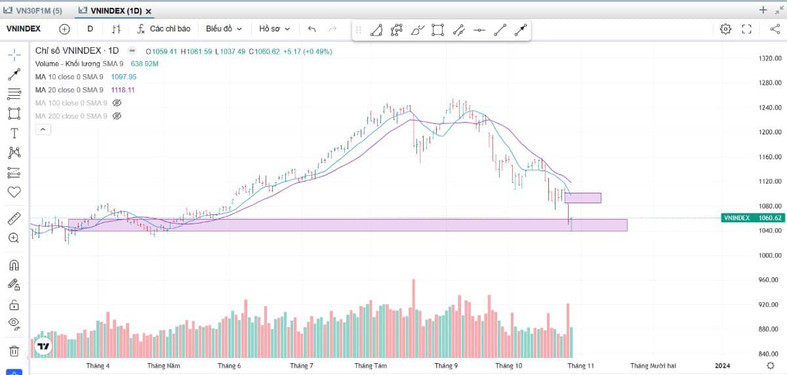
Task: Select the MA 10 close 0 SMA 9 legend
Action: 69,77
